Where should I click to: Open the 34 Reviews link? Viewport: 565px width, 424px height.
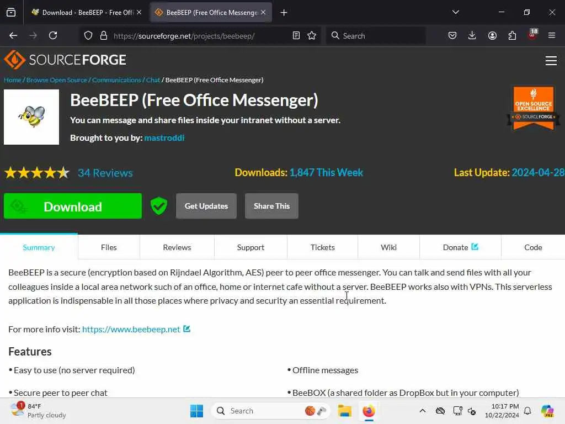105,173
